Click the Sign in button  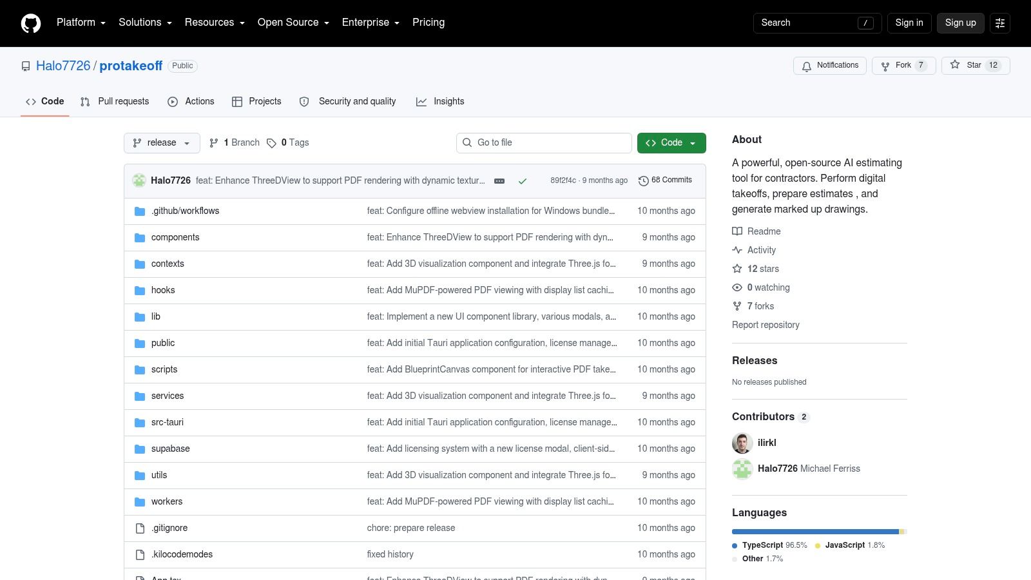[x=909, y=23]
